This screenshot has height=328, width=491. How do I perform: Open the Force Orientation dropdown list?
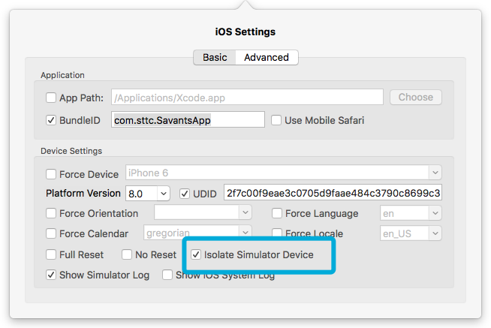[x=203, y=212]
